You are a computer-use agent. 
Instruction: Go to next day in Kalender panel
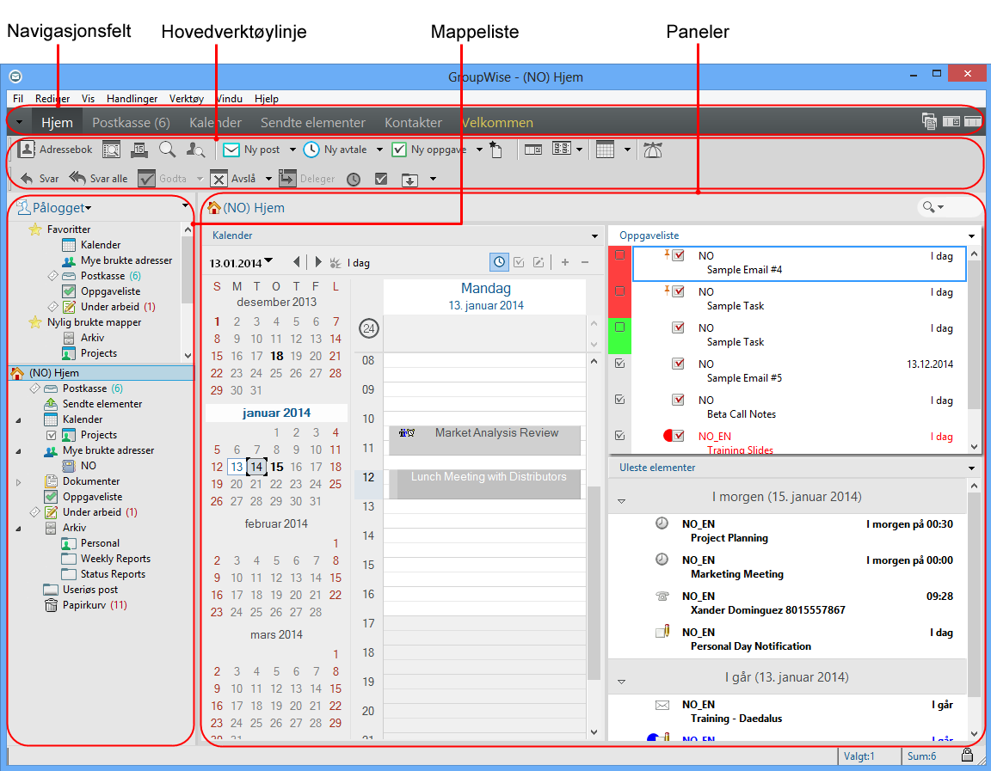coord(318,262)
